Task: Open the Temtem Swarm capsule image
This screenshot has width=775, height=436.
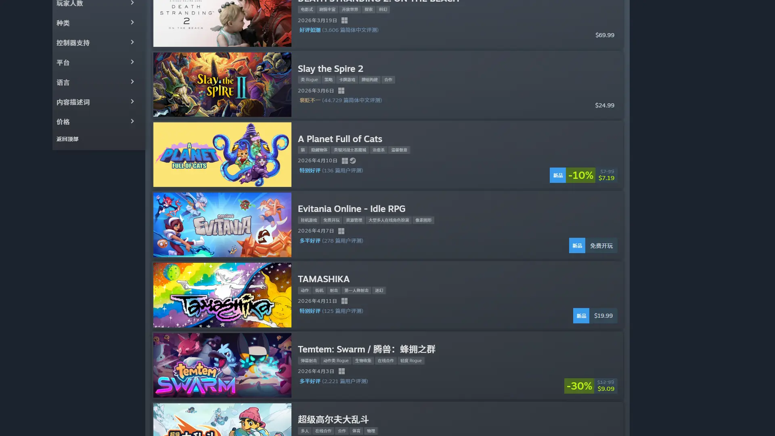Action: point(222,365)
